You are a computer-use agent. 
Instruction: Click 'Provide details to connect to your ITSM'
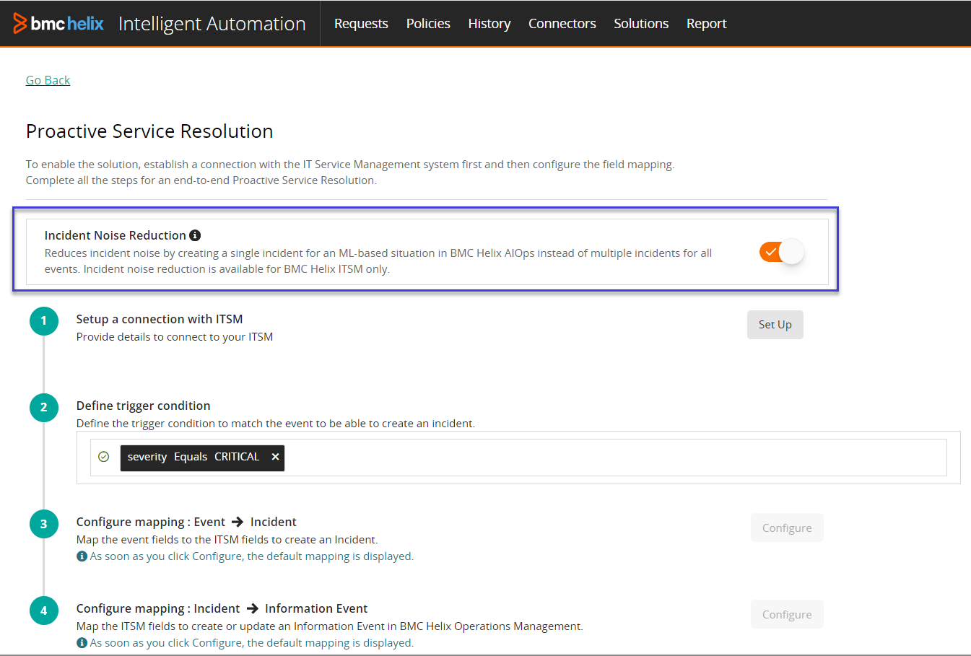click(x=175, y=337)
